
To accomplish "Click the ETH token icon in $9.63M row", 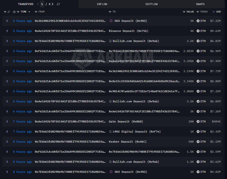I will pos(198,31).
